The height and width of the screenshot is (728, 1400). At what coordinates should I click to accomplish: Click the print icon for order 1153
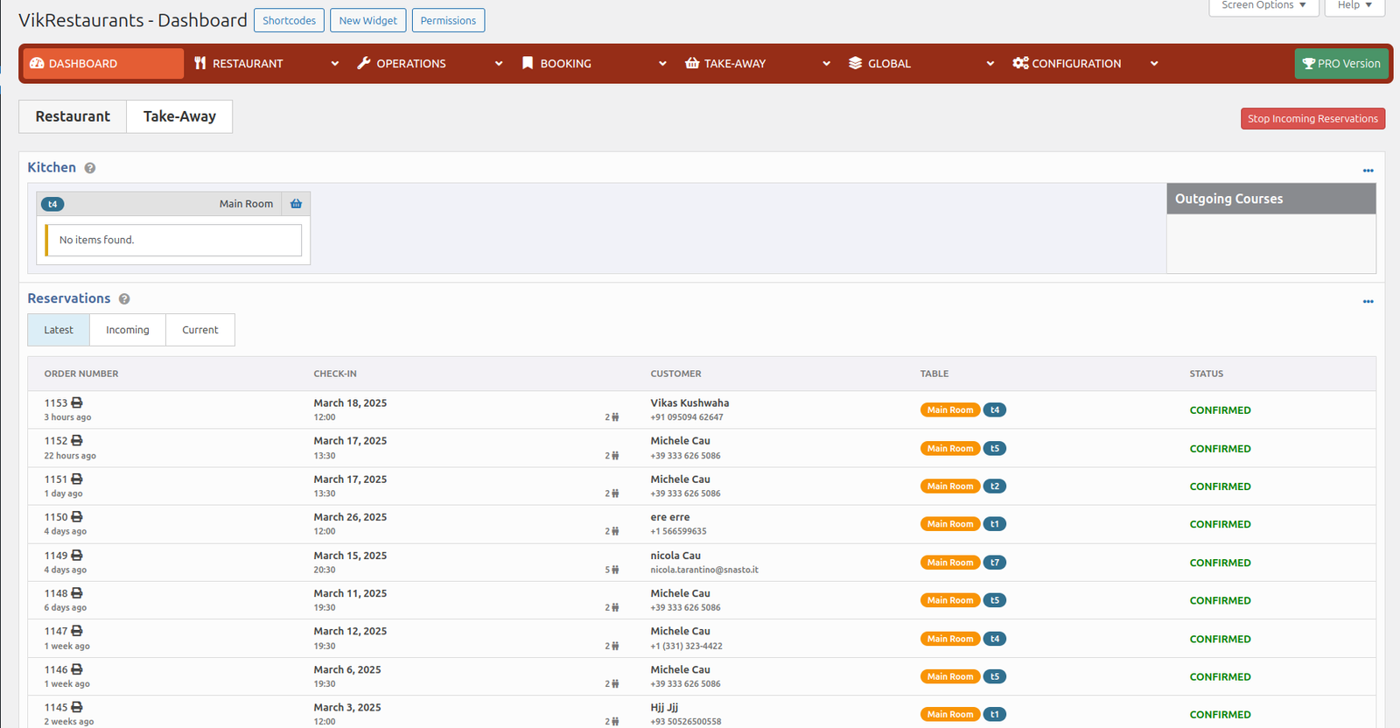click(77, 402)
